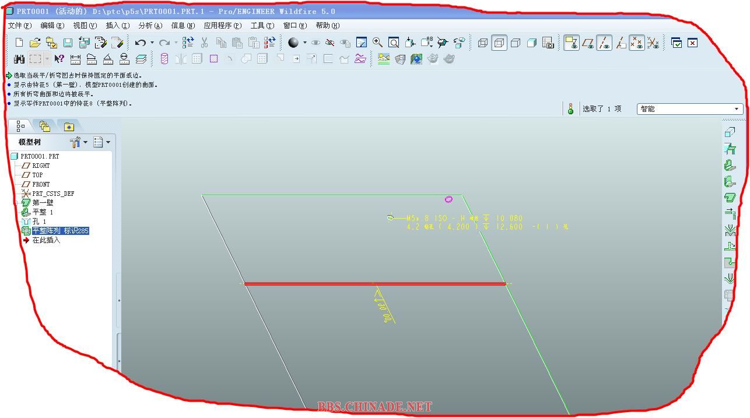Redo the last undone operation
This screenshot has width=750, height=418.
coord(164,43)
